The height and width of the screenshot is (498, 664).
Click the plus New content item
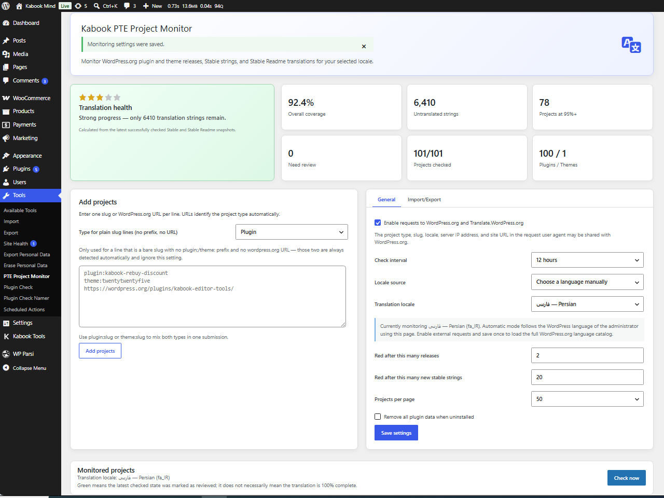[153, 6]
